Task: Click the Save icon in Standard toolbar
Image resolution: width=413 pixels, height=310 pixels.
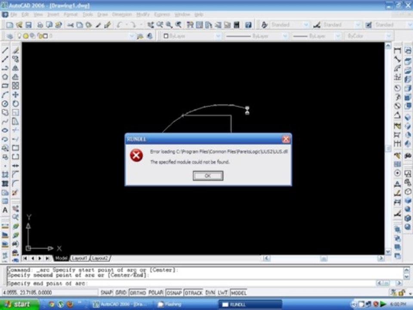Action: tap(28, 25)
